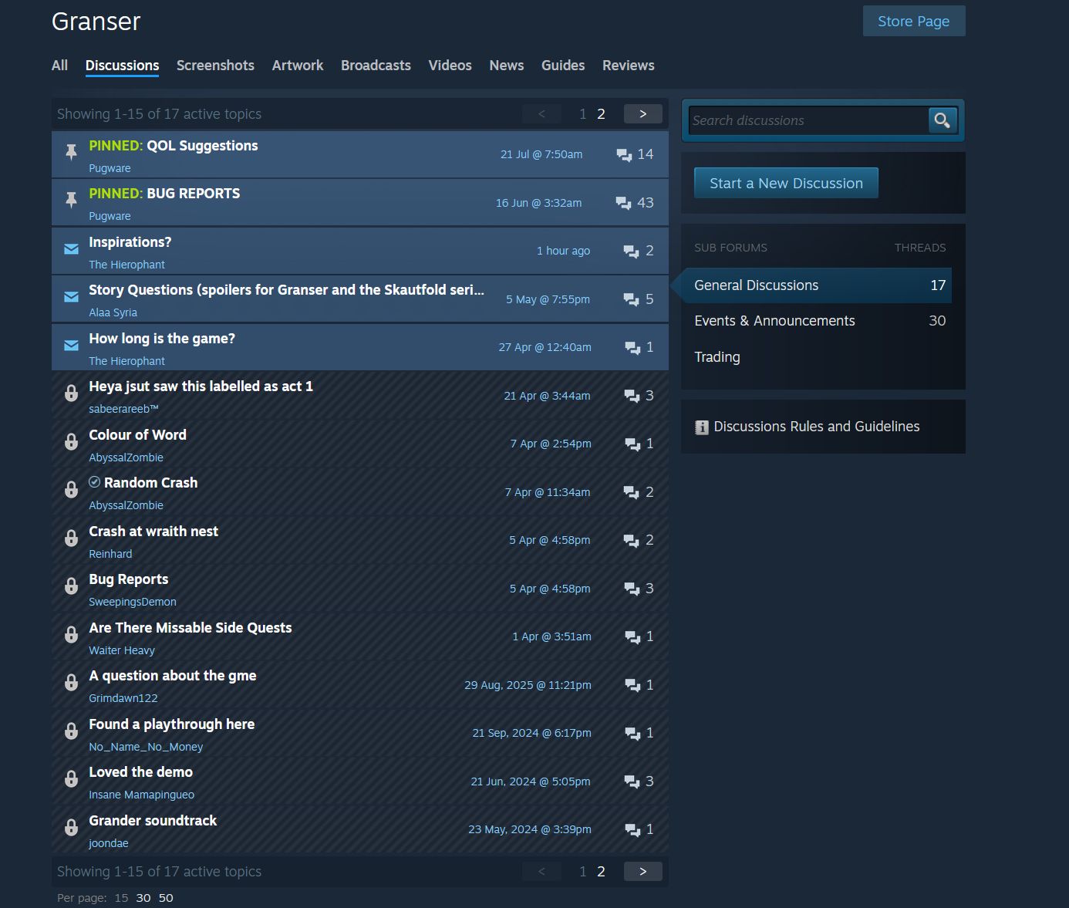The width and height of the screenshot is (1069, 908).
Task: Click reply bubble icon for Story Questions
Action: point(631,299)
